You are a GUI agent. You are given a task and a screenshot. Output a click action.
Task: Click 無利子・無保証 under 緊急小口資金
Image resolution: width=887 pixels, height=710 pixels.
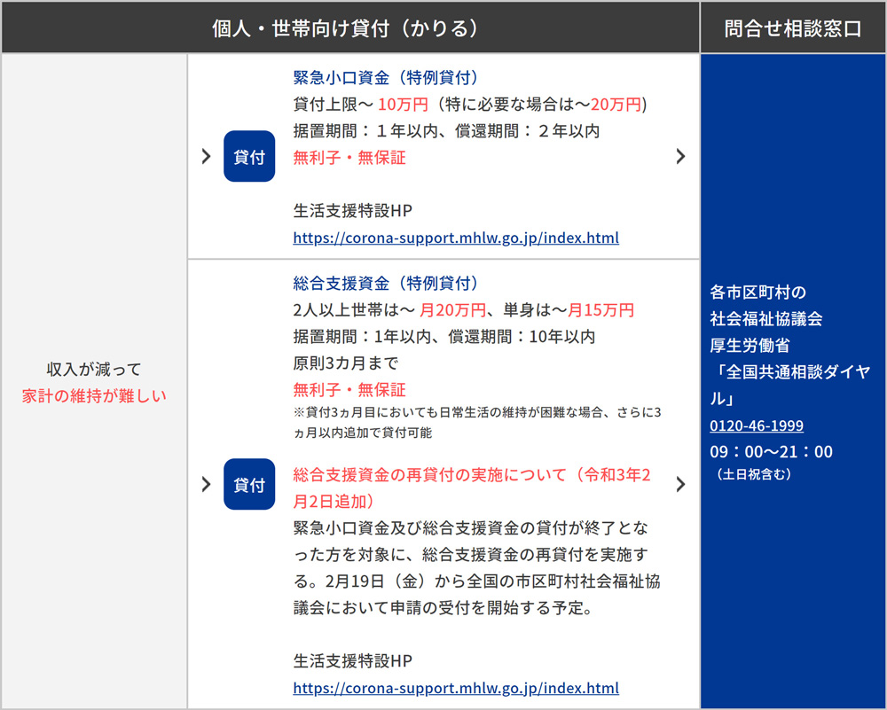349,158
